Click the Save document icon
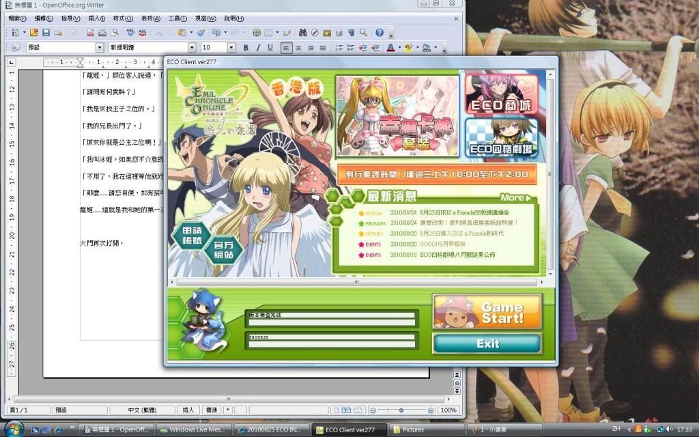Viewport: 699px width, 437px height. pos(46,32)
